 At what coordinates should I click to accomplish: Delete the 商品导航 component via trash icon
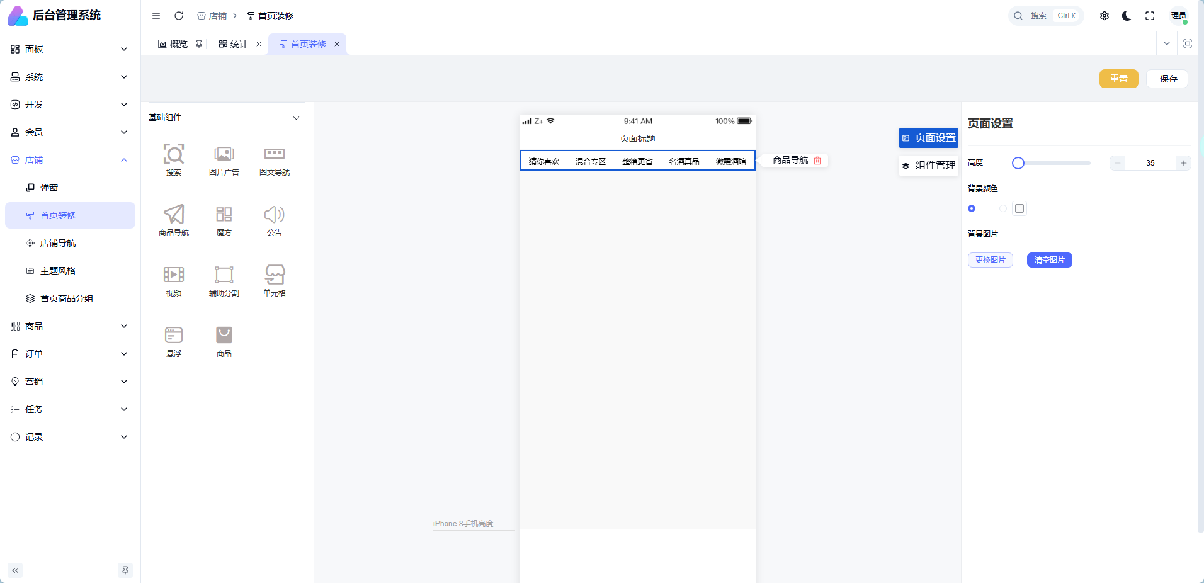coord(817,161)
